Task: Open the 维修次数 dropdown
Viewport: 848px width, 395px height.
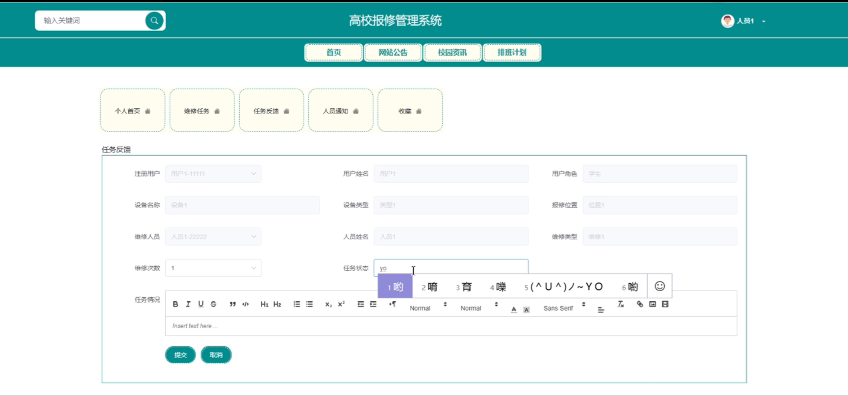Action: [x=213, y=268]
